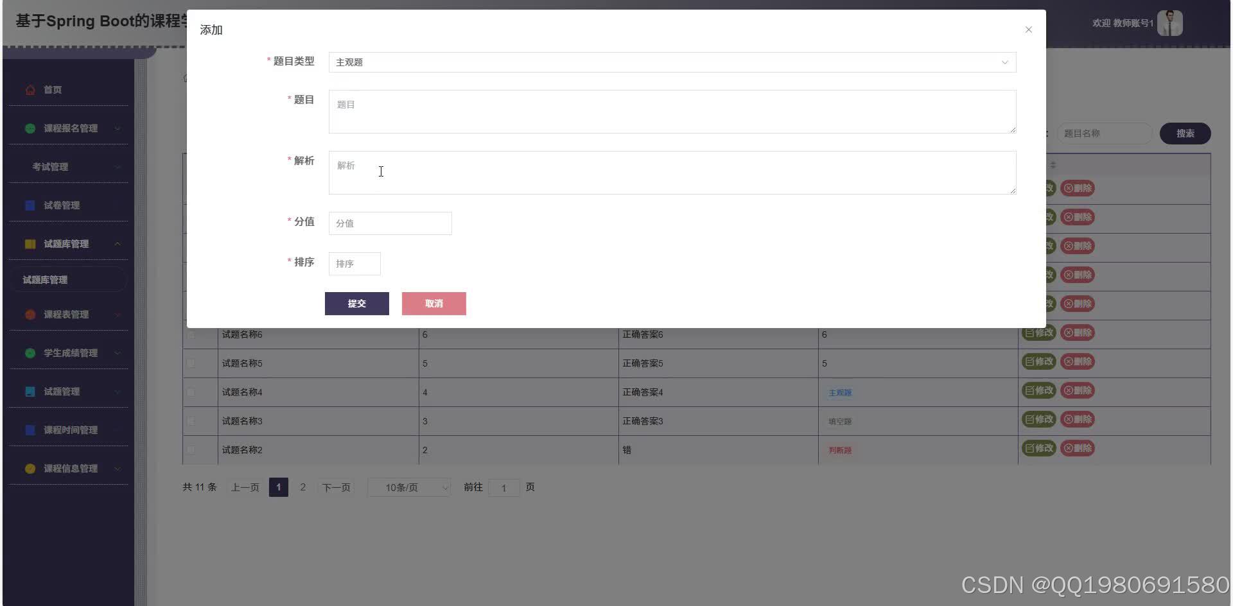This screenshot has height=606, width=1233.
Task: Click the 填空题 tag in row 试题名称3
Action: [840, 421]
